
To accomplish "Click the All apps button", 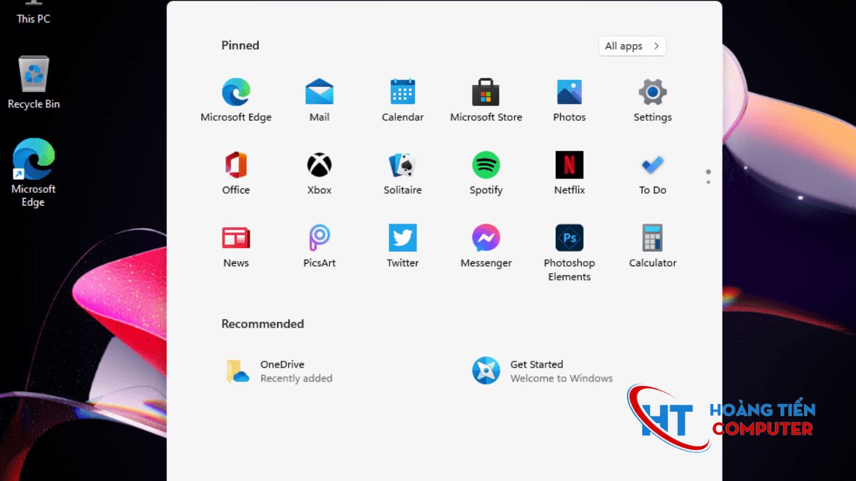I will [632, 46].
